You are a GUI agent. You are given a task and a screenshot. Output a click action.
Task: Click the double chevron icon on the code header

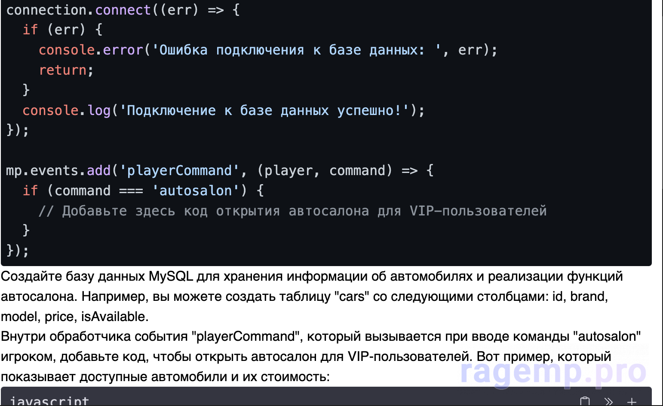click(x=608, y=401)
